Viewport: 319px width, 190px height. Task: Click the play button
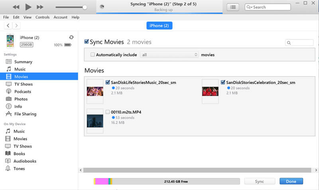(28, 7)
